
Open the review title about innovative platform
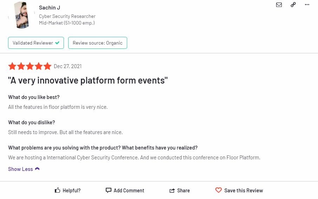tap(88, 80)
